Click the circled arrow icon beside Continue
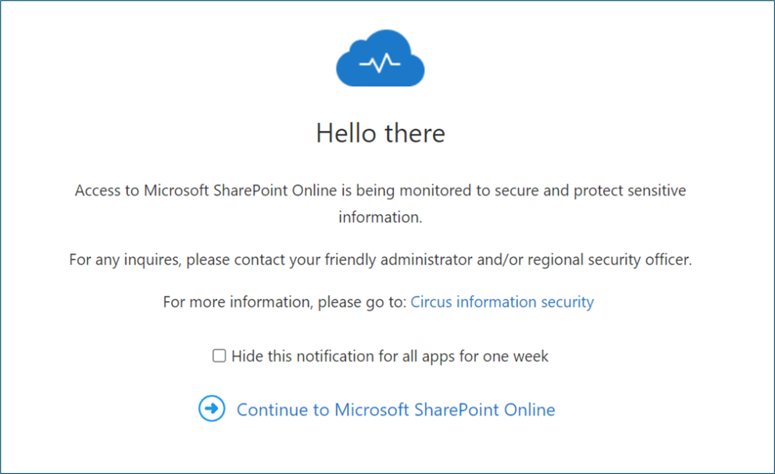Screen dimensions: 775x474 tap(211, 409)
